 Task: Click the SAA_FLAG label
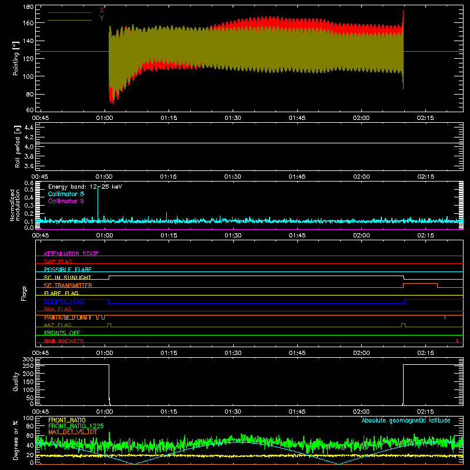coord(58,309)
